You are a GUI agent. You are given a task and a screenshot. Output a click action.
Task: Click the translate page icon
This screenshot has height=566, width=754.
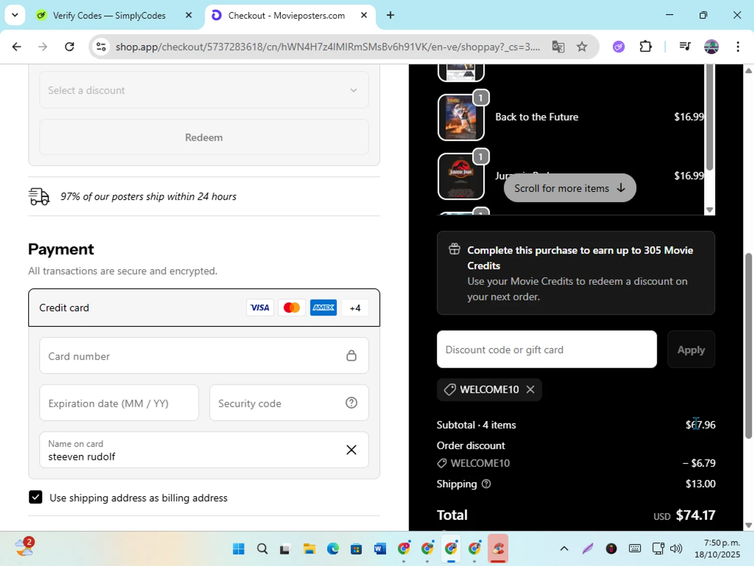(558, 47)
